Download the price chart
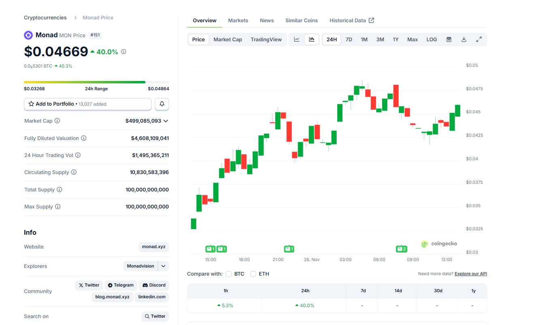Image resolution: width=556 pixels, height=325 pixels. (464, 39)
